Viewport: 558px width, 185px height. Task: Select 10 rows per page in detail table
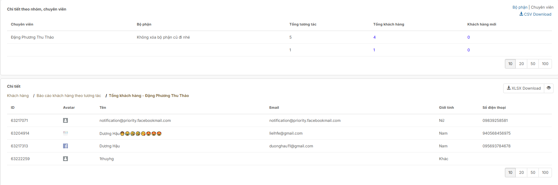pyautogui.click(x=510, y=173)
